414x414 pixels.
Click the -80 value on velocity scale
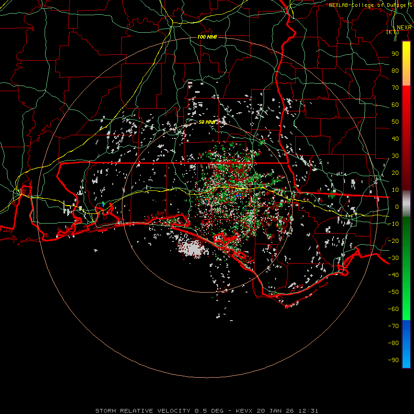(x=393, y=343)
